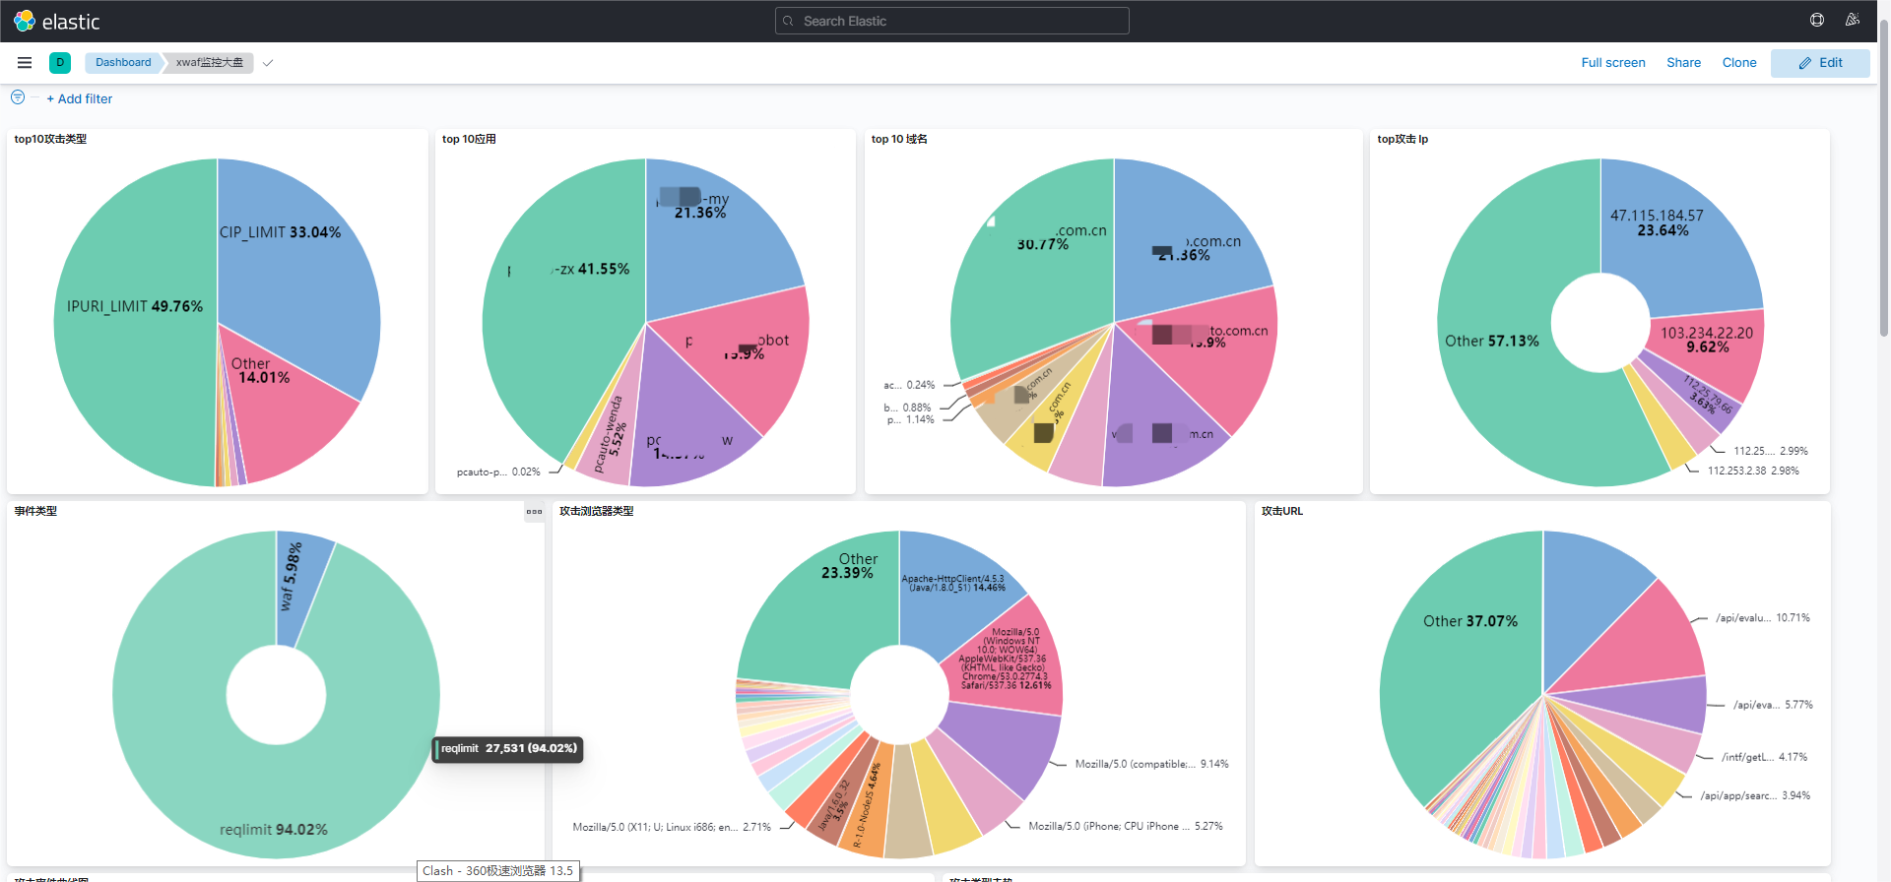The image size is (1891, 882).
Task: Click the top 10应用 panel title
Action: [x=469, y=139]
